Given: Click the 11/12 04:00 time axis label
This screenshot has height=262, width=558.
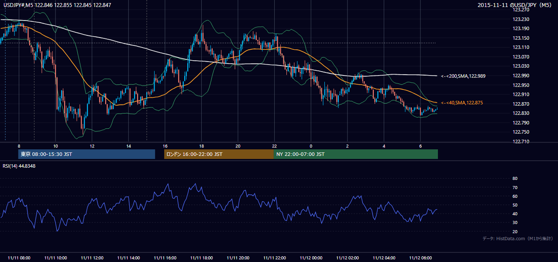Looking at the screenshot, I should (x=384, y=258).
